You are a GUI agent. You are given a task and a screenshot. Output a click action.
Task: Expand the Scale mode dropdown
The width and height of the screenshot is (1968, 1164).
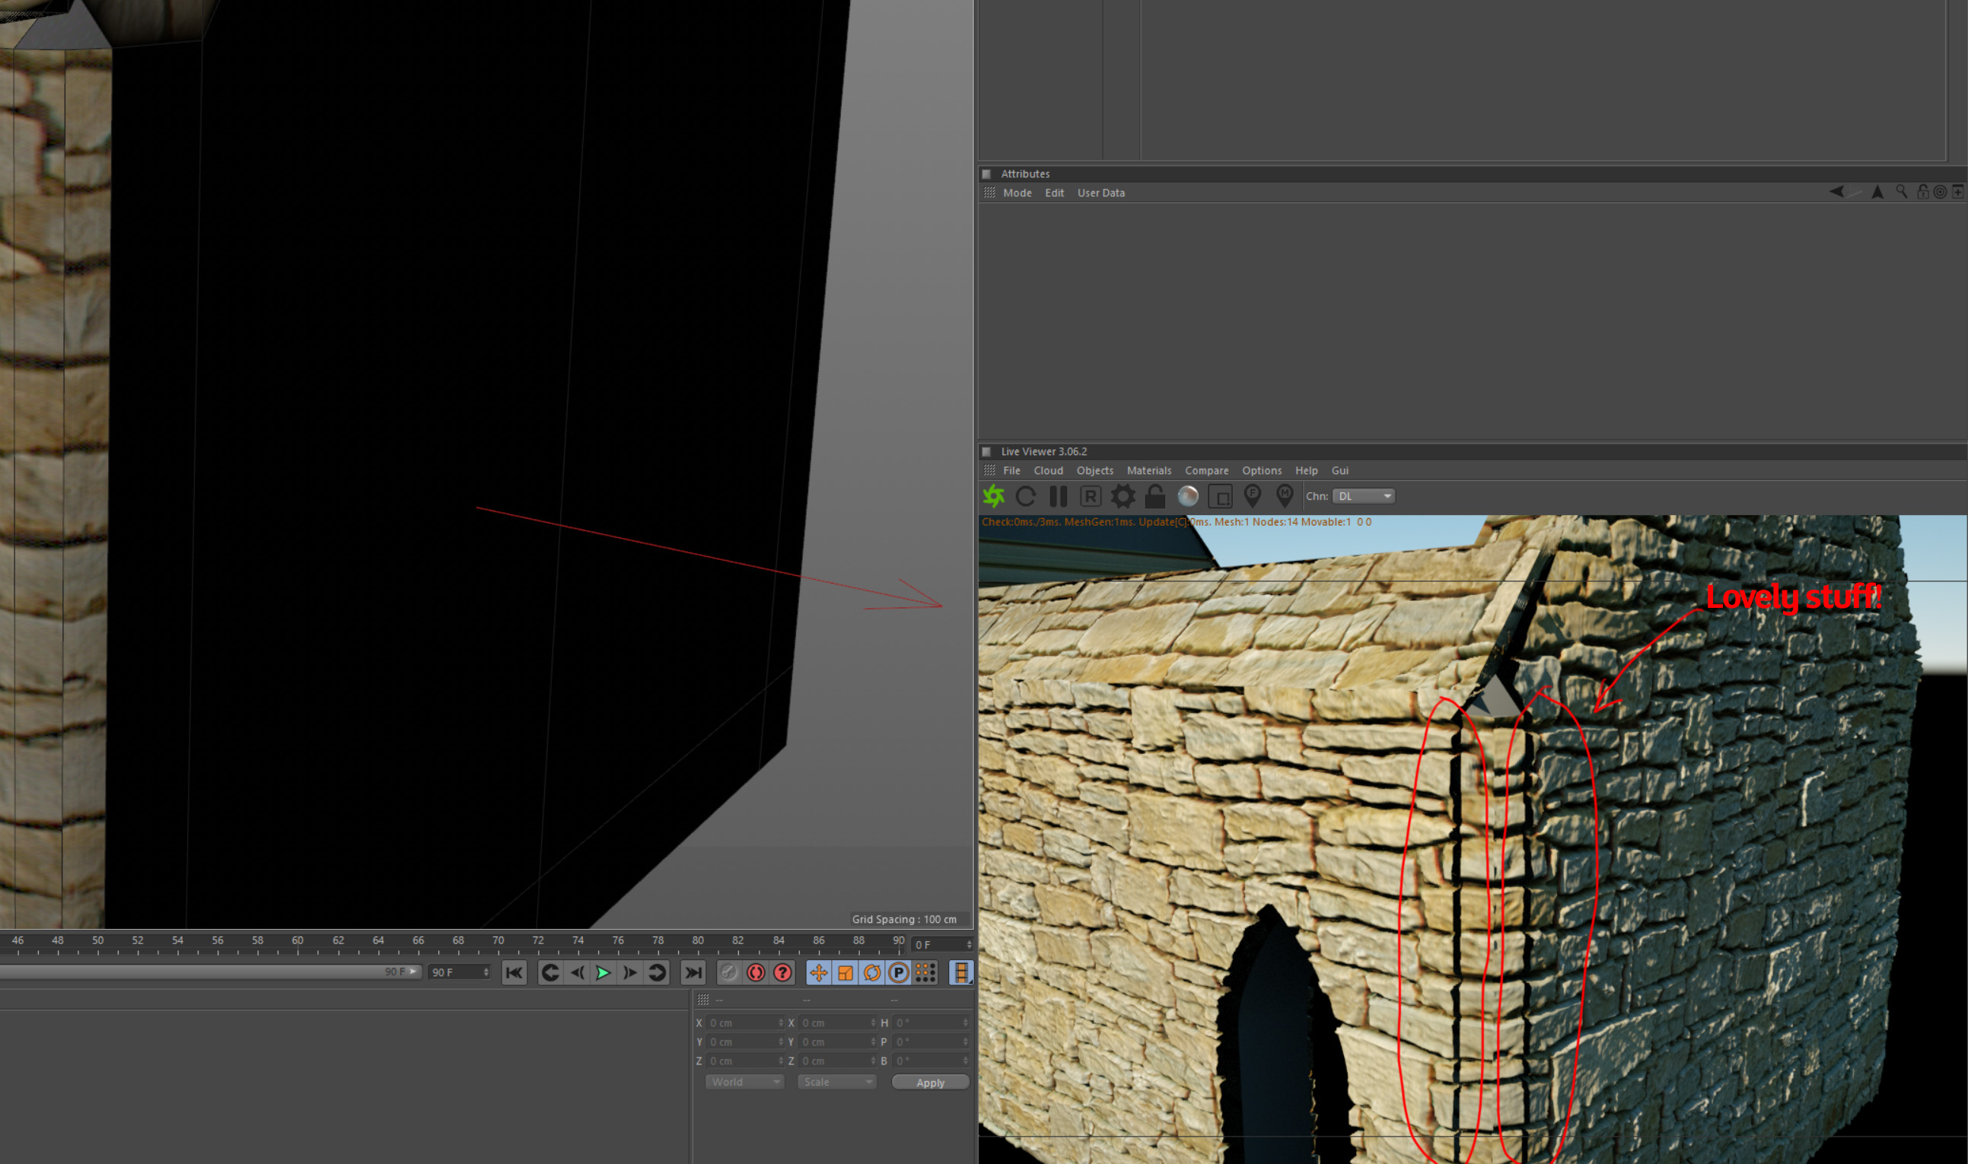pyautogui.click(x=836, y=1082)
